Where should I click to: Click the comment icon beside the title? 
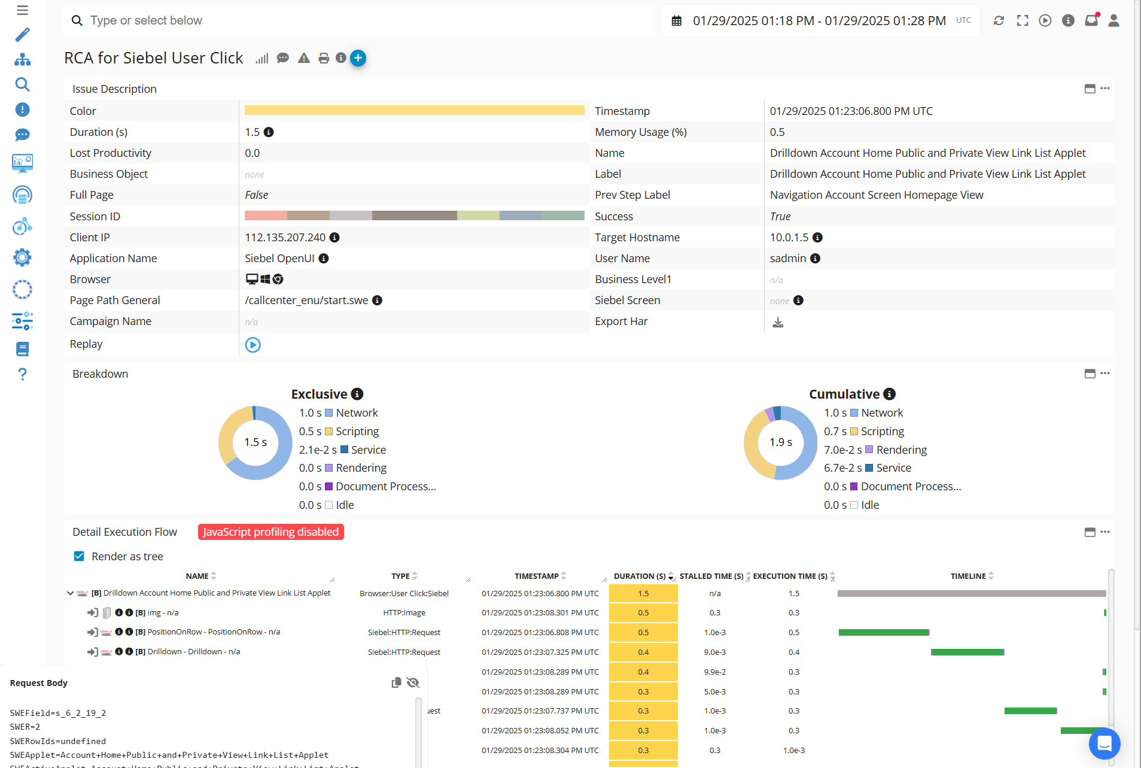coord(283,58)
